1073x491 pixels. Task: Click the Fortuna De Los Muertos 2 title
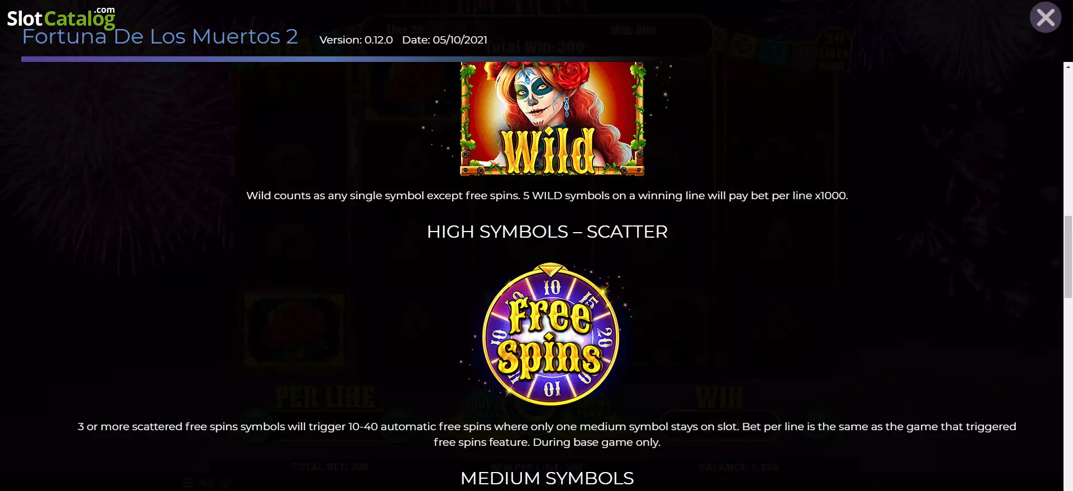click(160, 36)
